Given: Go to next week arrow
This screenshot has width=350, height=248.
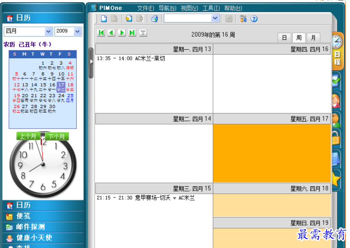Looking at the screenshot, I should (x=122, y=33).
